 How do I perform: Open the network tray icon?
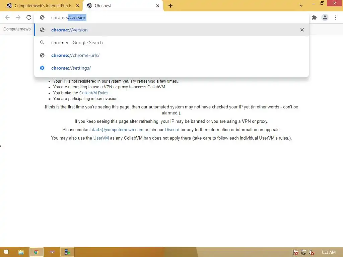point(303,252)
